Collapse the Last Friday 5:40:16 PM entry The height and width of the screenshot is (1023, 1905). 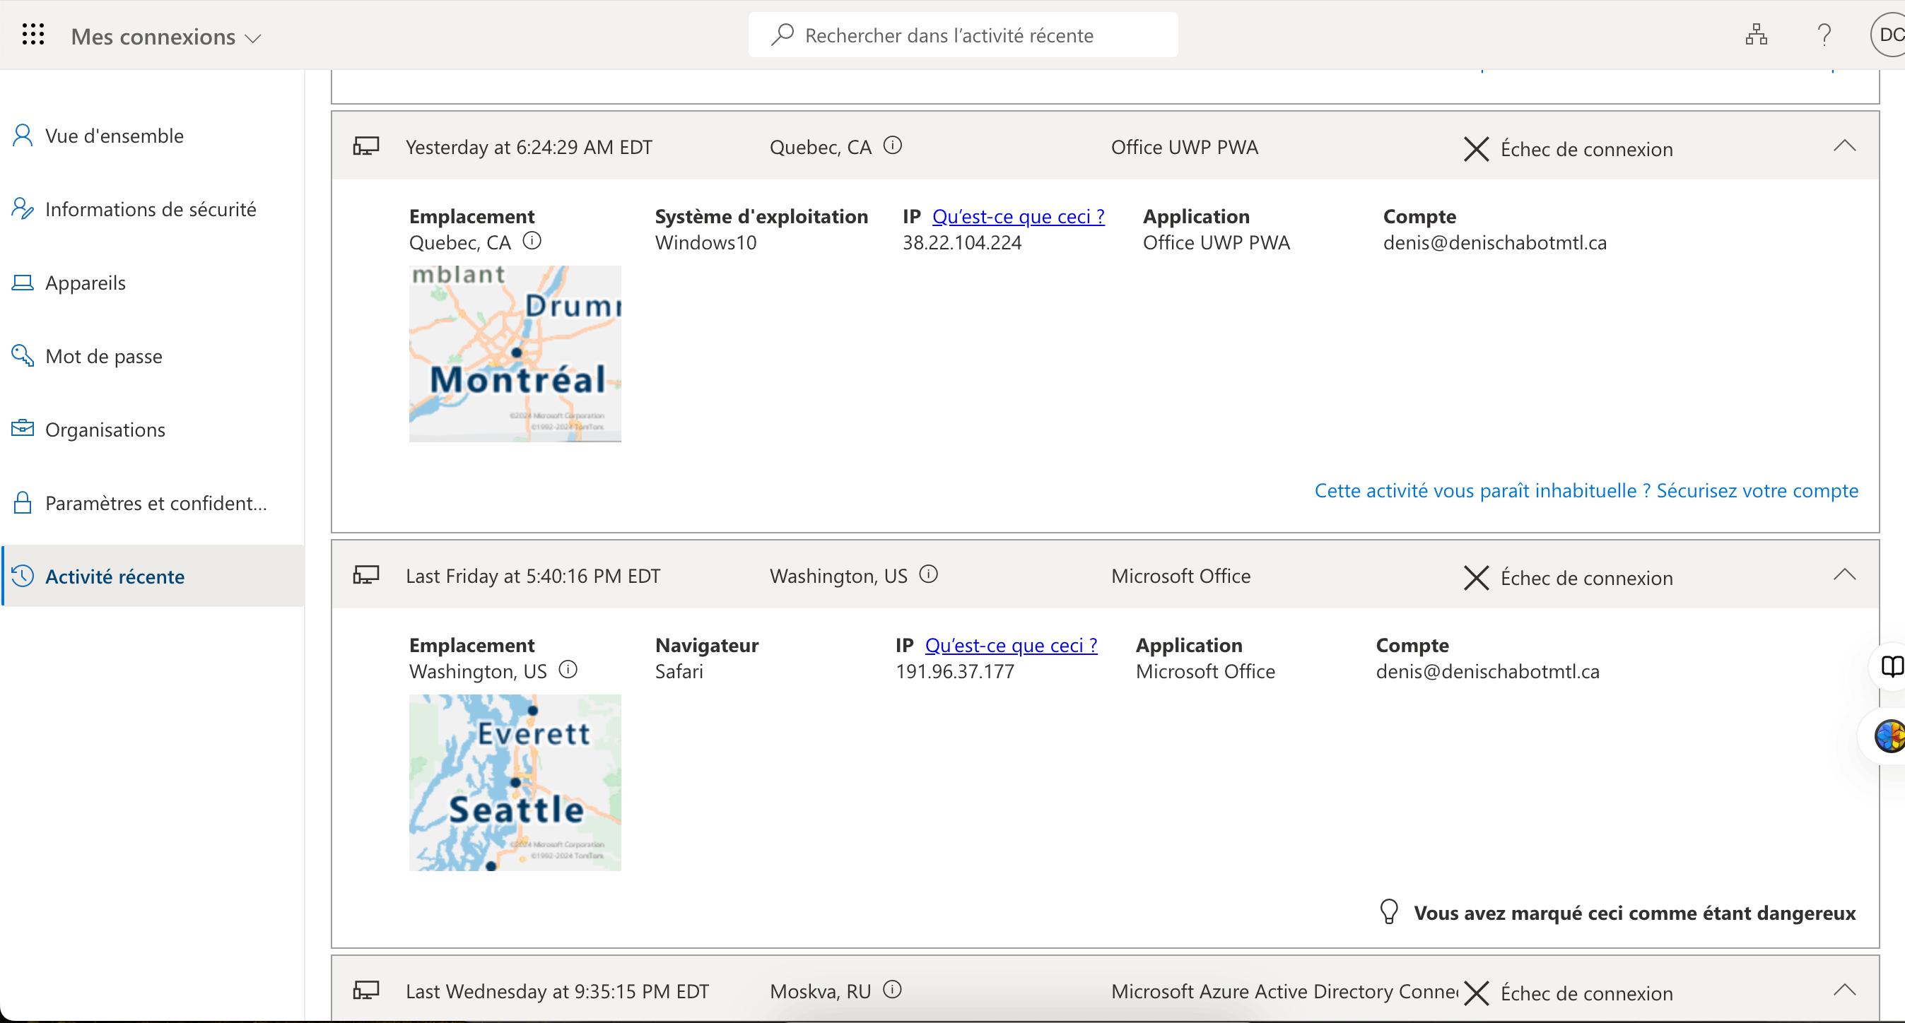(1844, 574)
